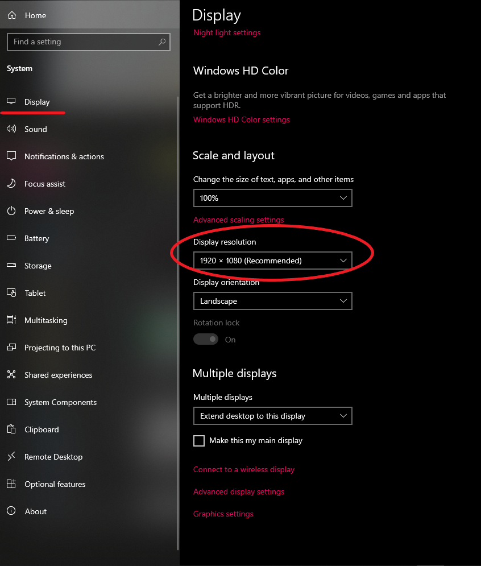Open Multitasking settings

(89, 320)
